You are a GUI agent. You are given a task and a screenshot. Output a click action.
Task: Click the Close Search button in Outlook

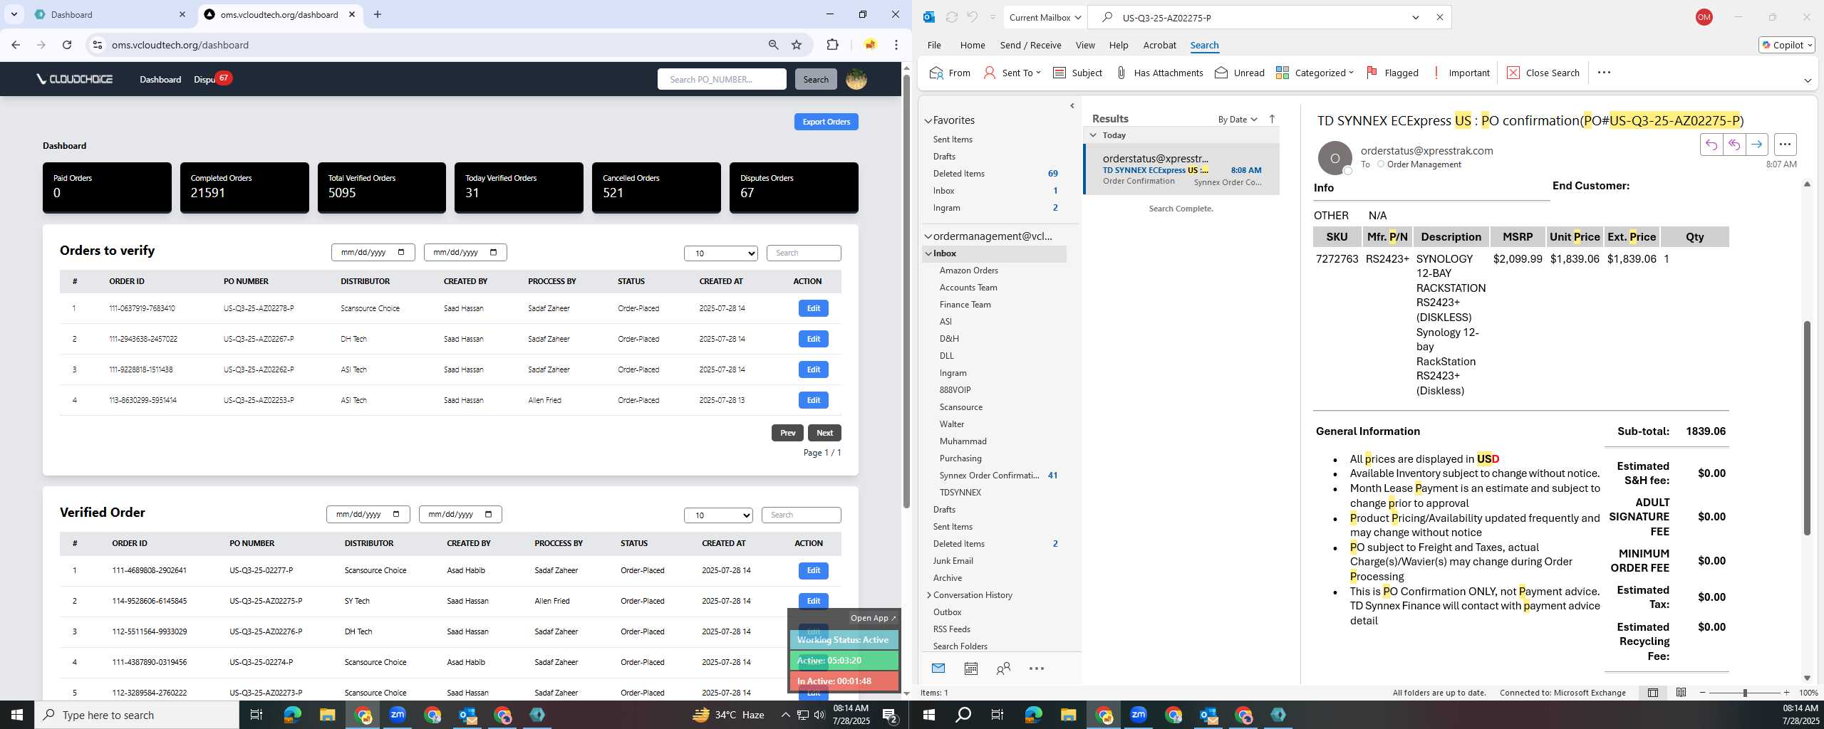pyautogui.click(x=1543, y=73)
